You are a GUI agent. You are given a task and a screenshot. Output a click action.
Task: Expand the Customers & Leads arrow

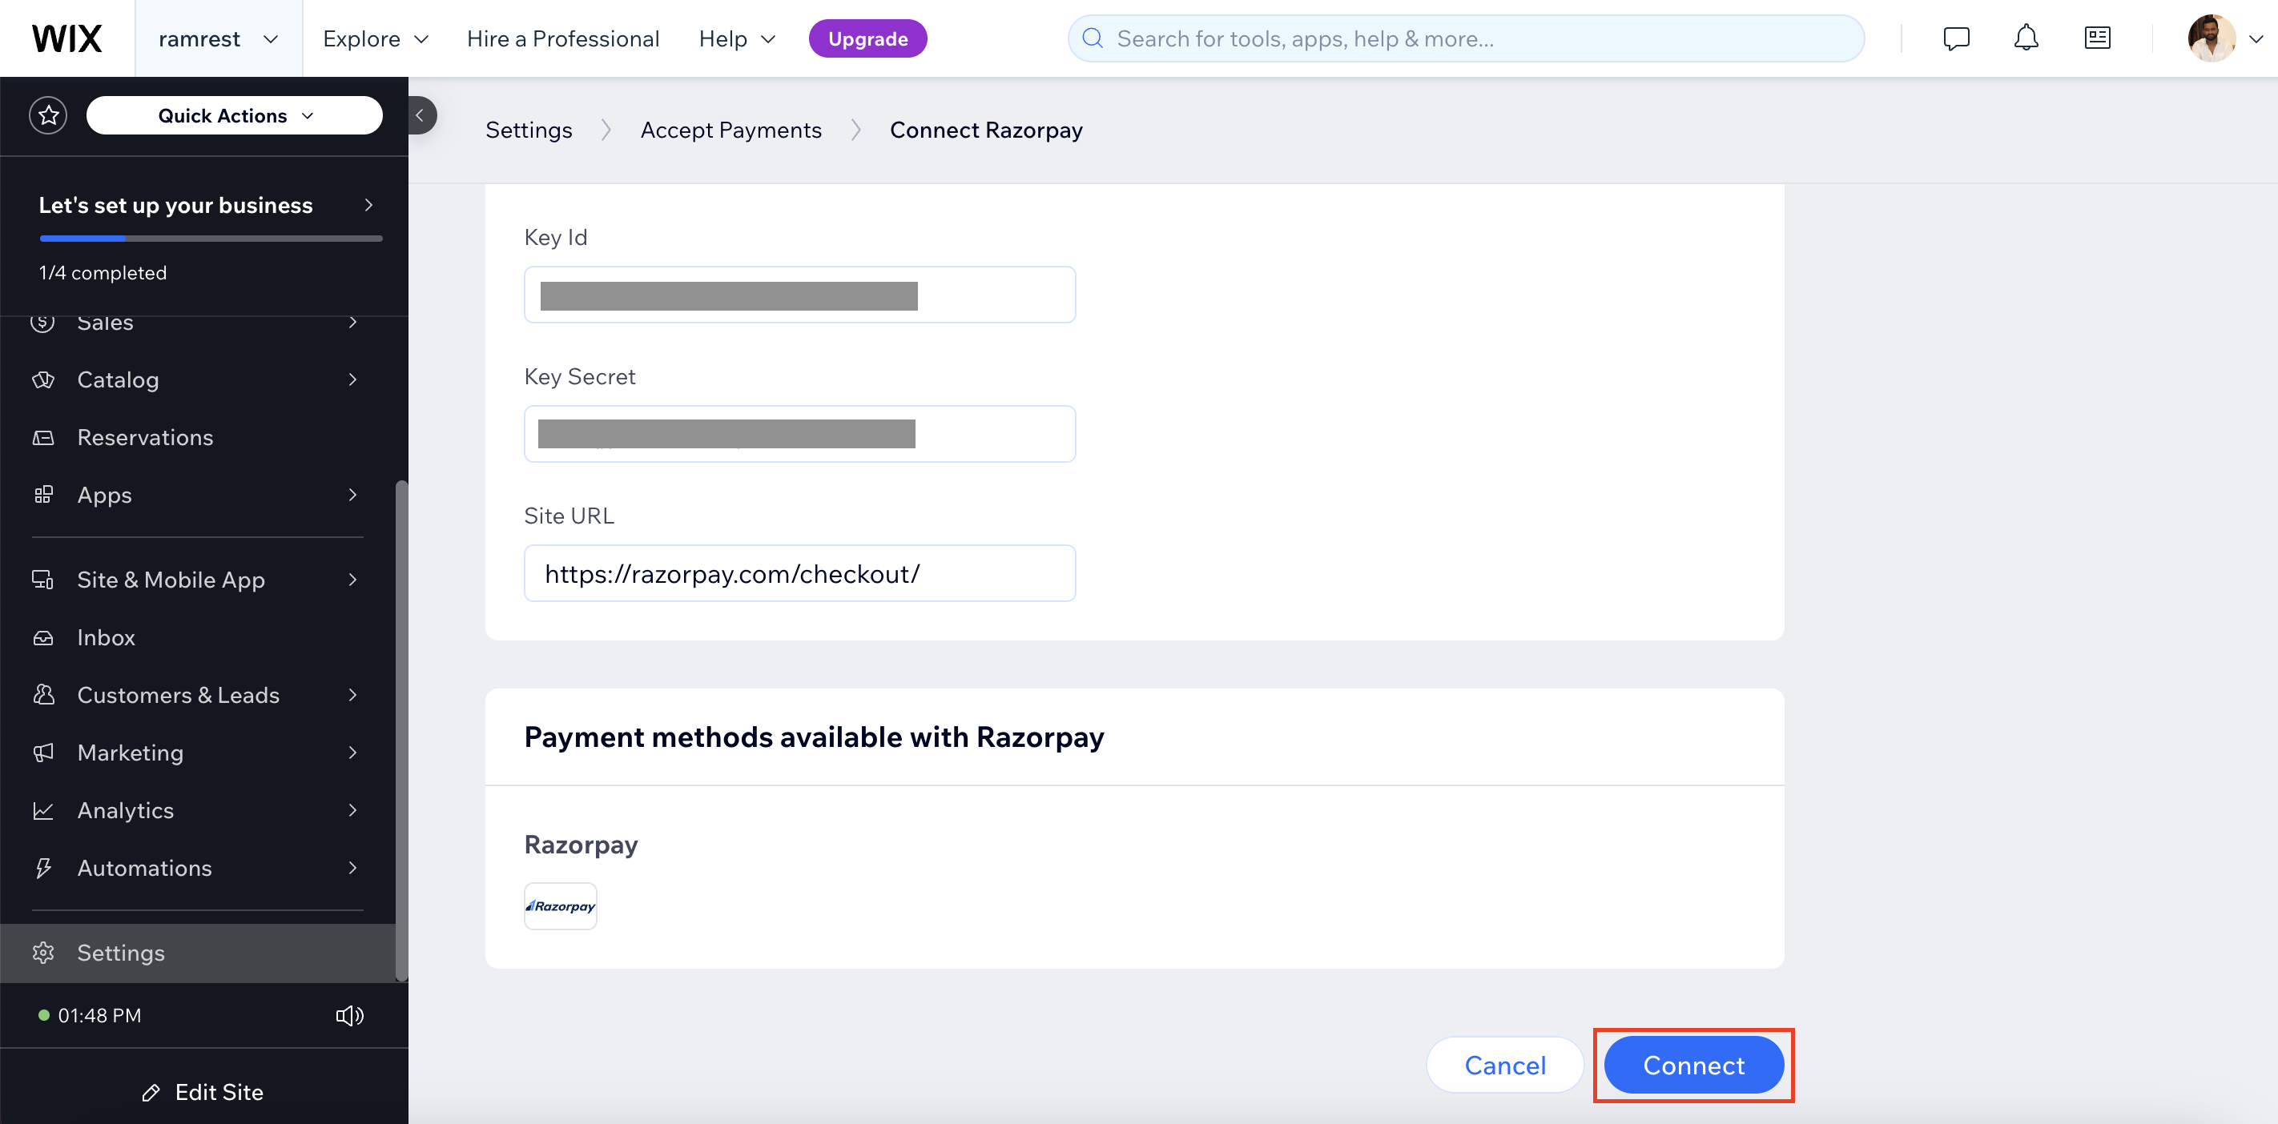coord(353,695)
